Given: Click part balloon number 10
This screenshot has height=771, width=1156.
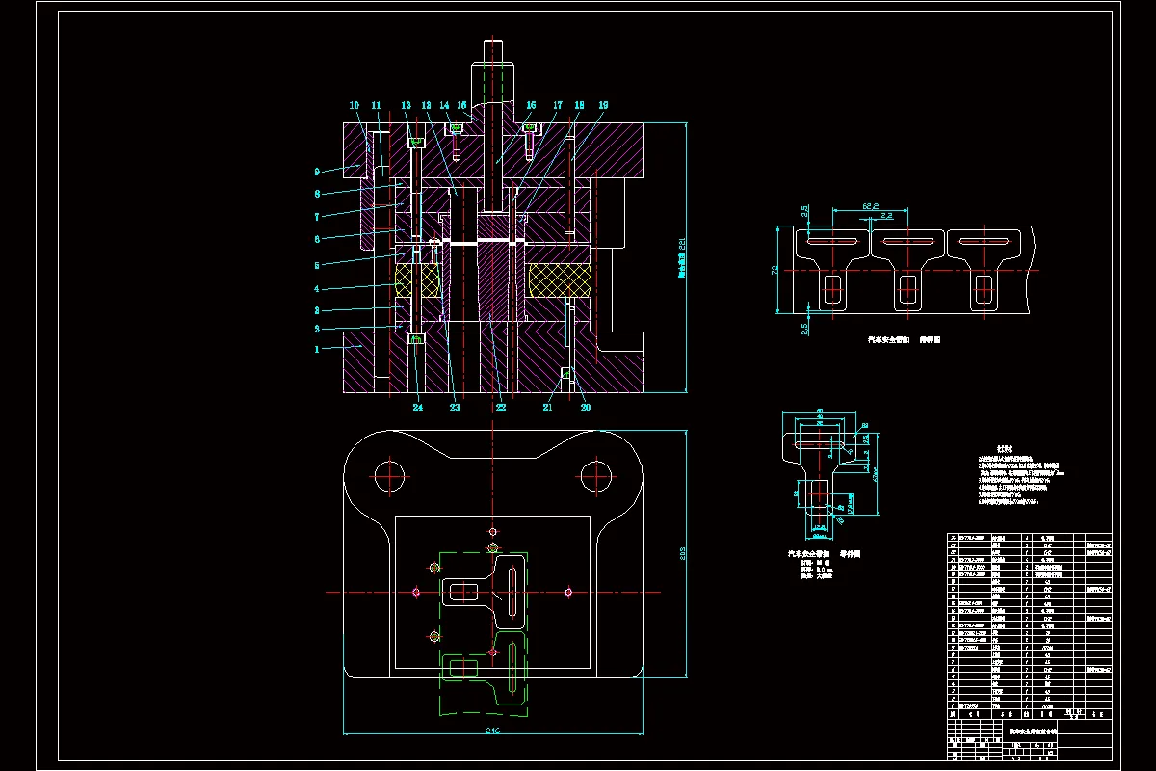Looking at the screenshot, I should tap(355, 105).
